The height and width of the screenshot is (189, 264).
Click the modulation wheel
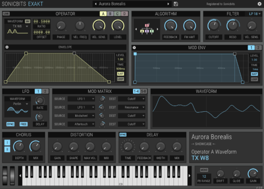point(12,176)
